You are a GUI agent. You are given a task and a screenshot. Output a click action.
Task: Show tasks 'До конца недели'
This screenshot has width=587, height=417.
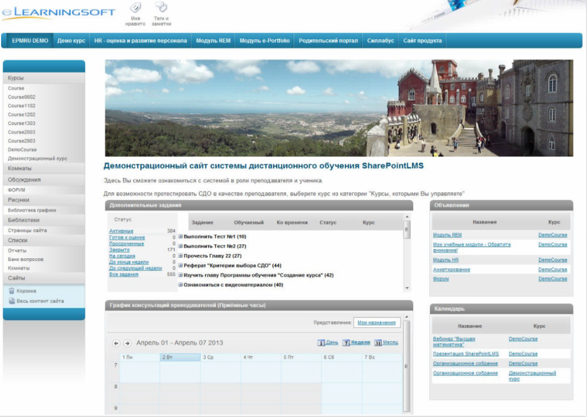(129, 262)
